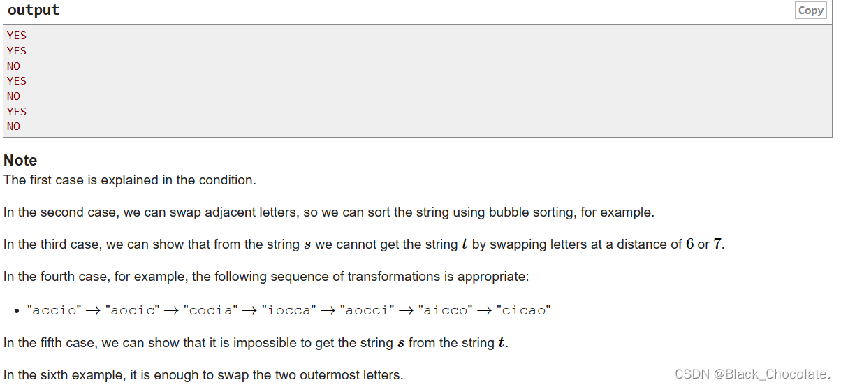Click the sentence about the first case
The height and width of the screenshot is (387, 841).
click(x=130, y=180)
